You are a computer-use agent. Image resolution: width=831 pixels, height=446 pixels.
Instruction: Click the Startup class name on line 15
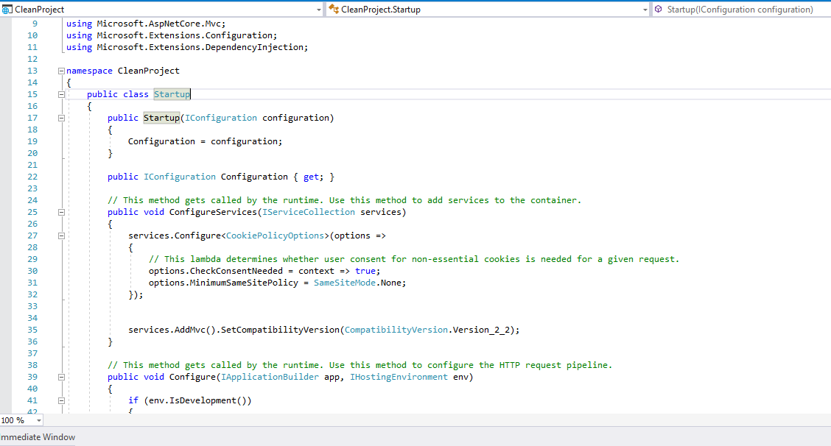click(172, 94)
